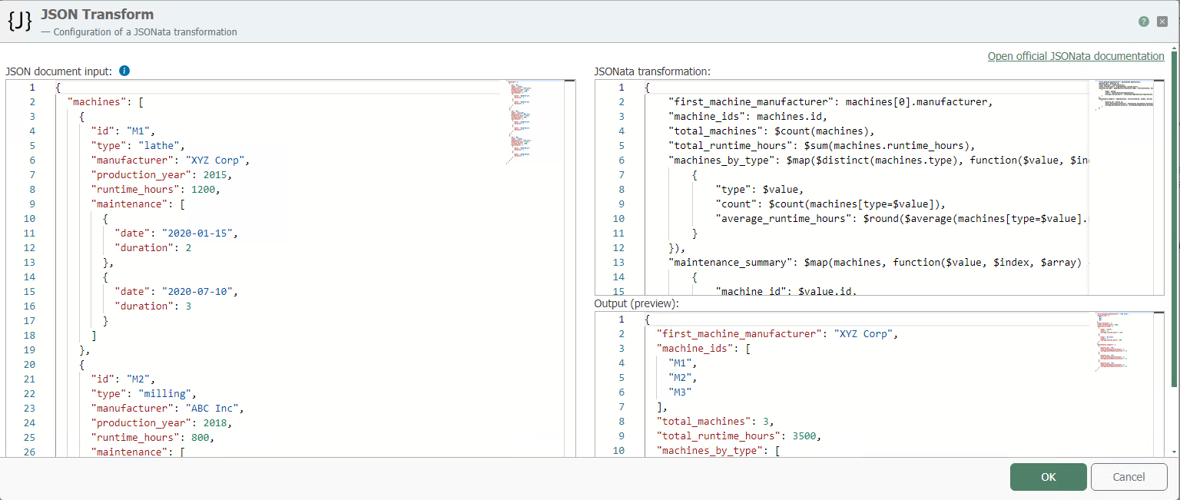Image resolution: width=1180 pixels, height=500 pixels.
Task: Click "maintenance": [ on input line 9
Action: click(138, 204)
